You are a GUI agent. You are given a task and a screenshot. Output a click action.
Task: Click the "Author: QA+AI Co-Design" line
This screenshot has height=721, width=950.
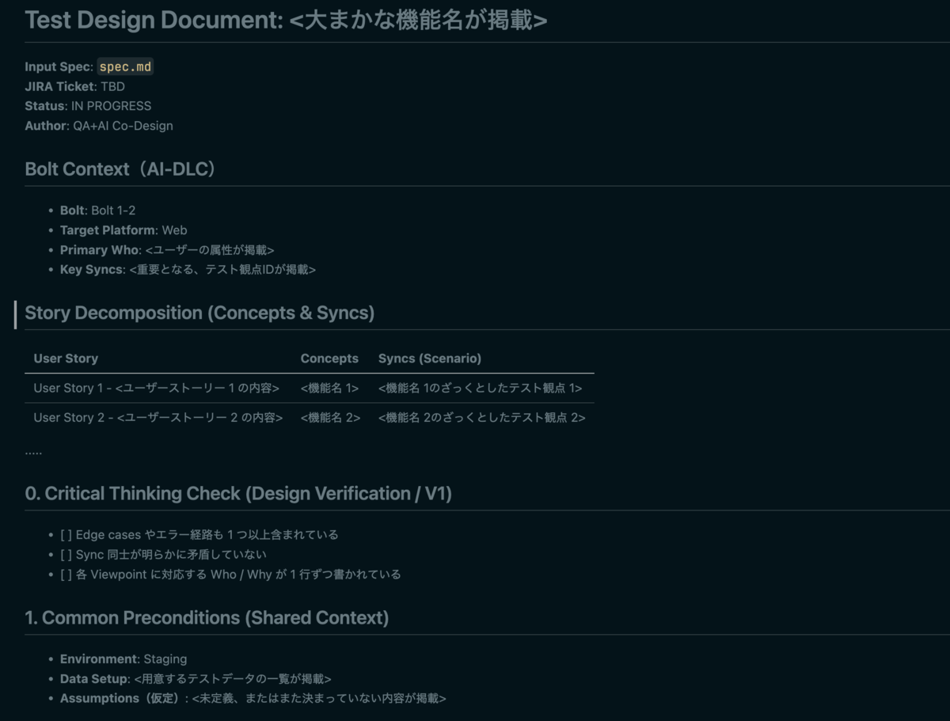tap(99, 126)
